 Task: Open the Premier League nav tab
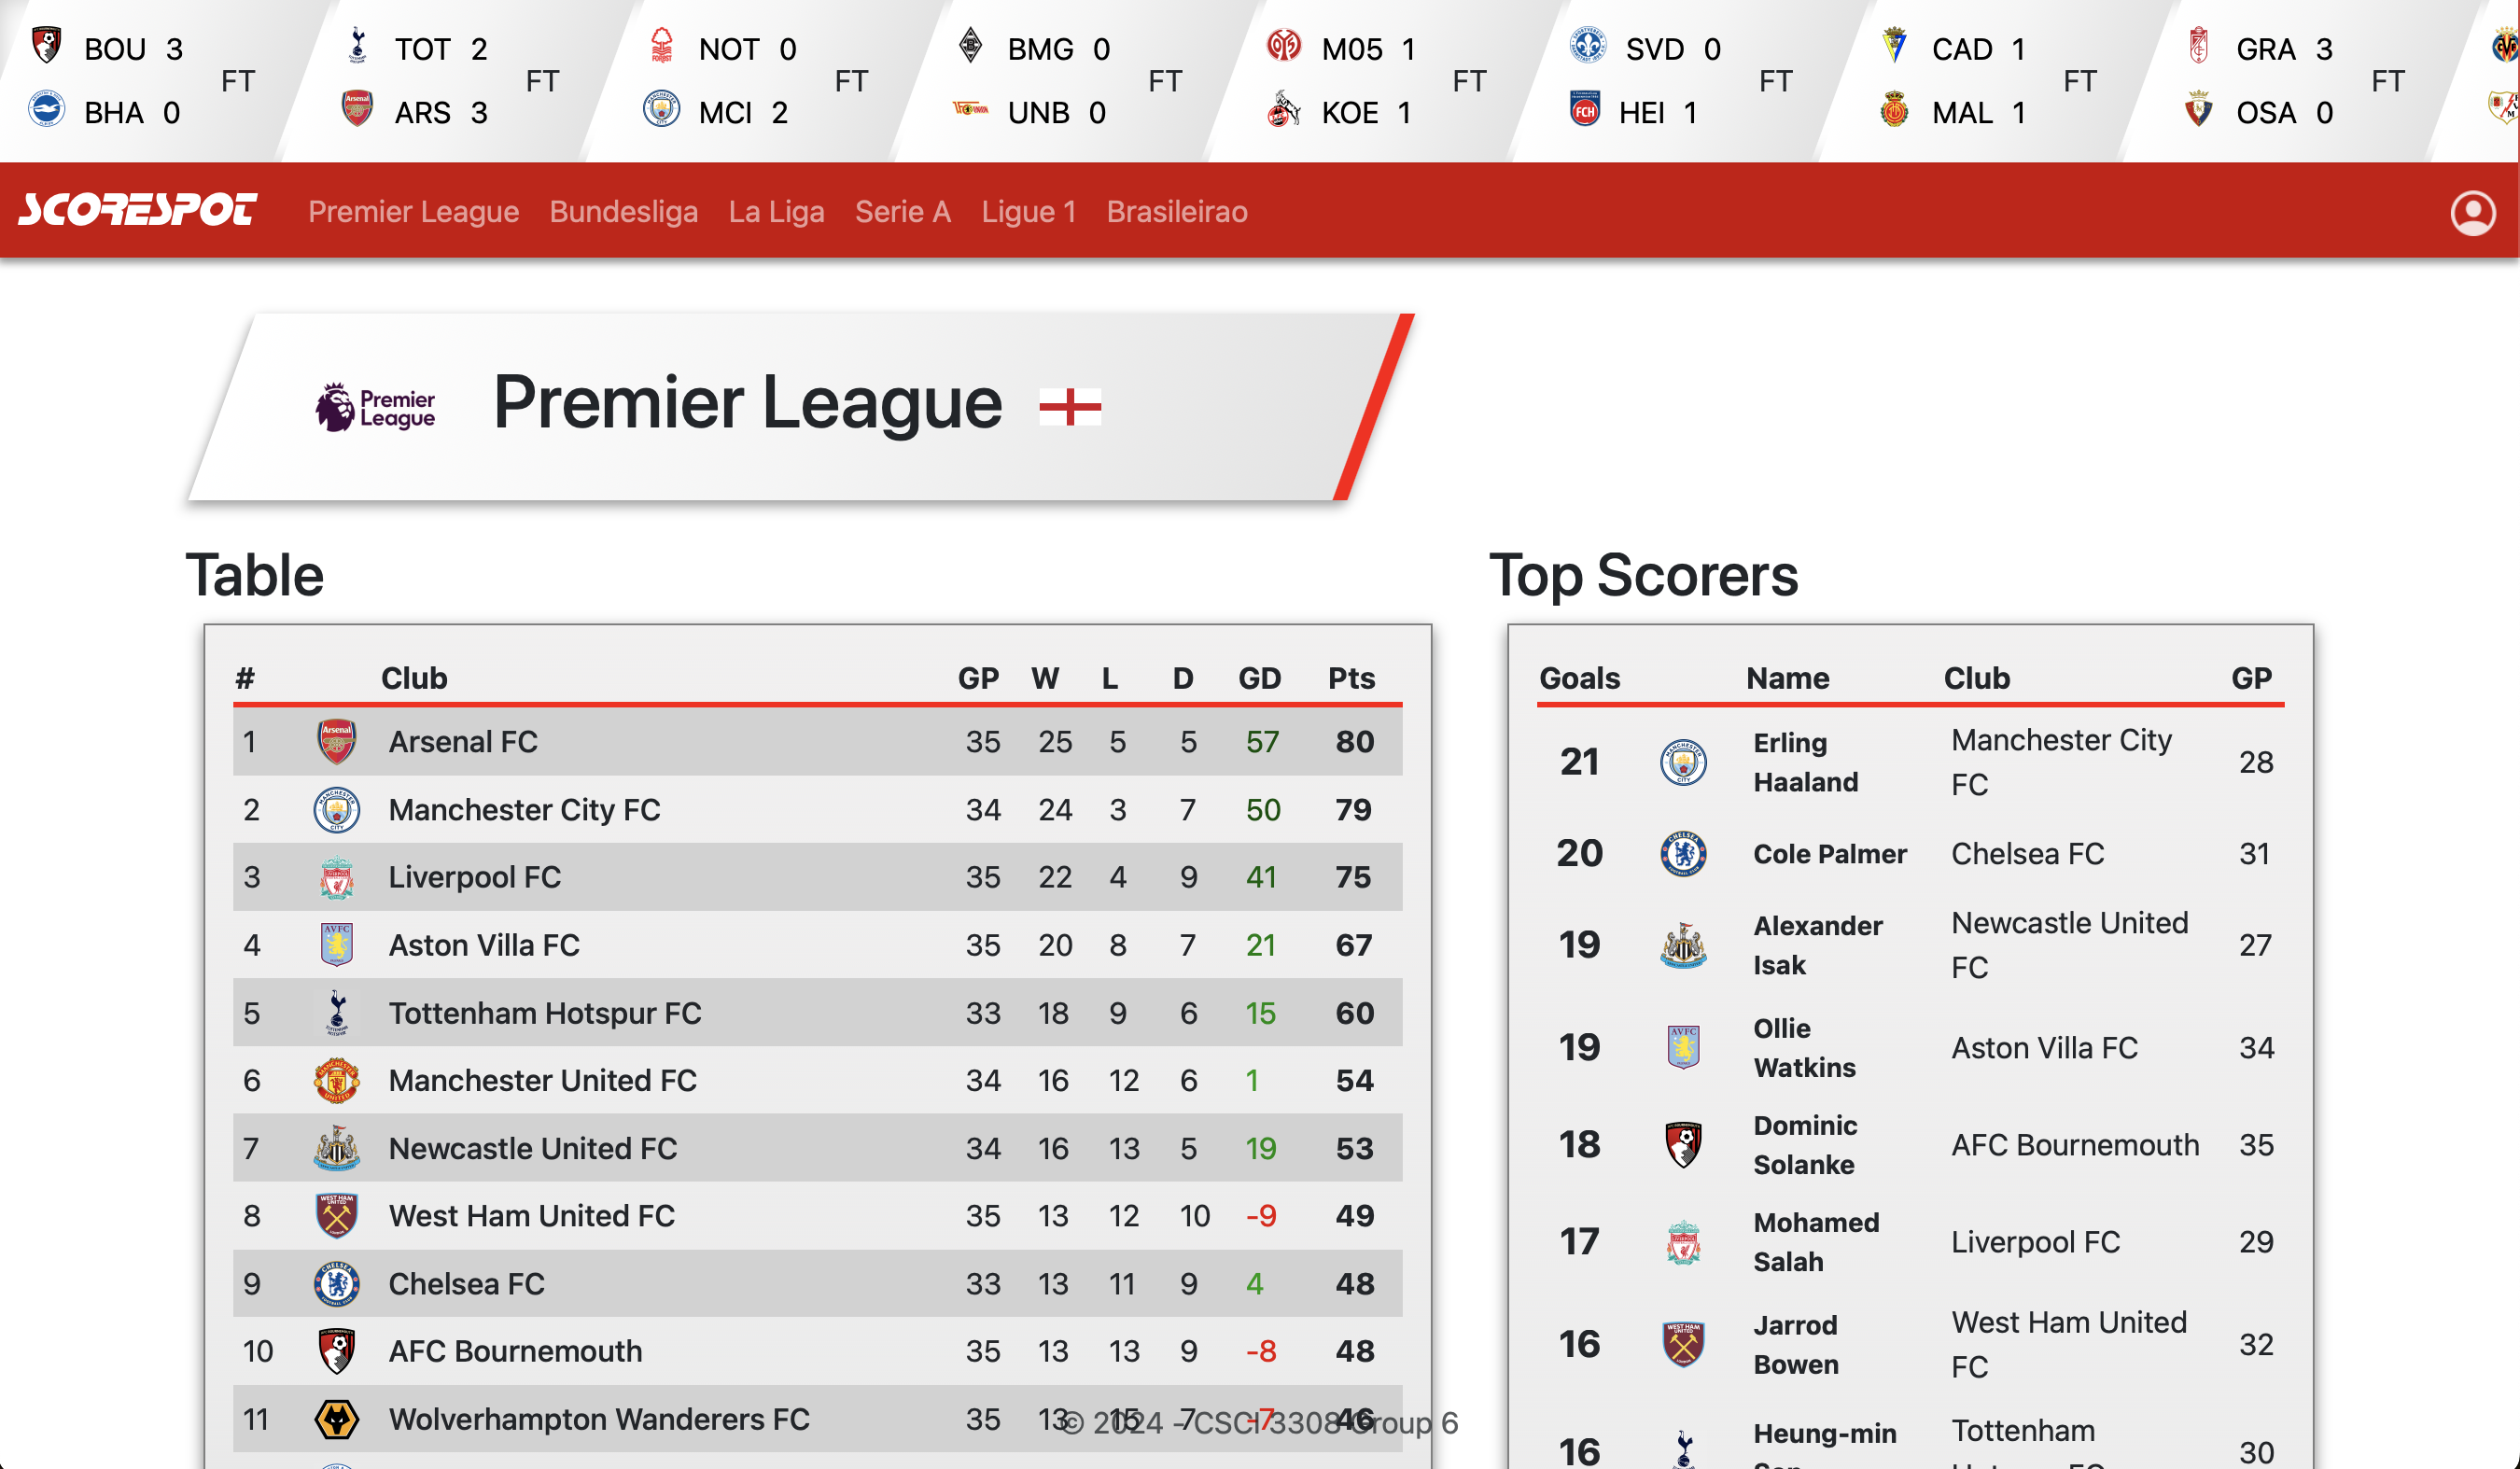[413, 212]
